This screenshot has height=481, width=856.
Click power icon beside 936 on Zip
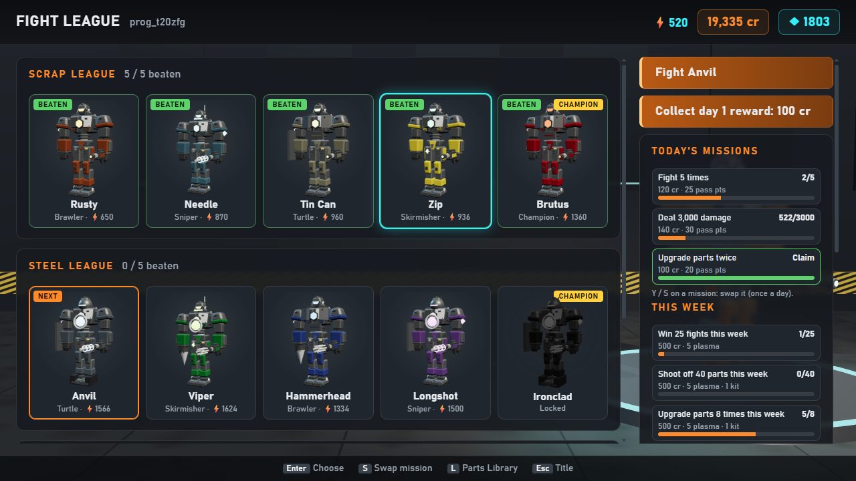point(452,217)
